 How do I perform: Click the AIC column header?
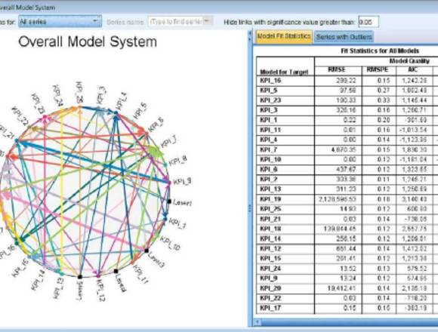pyautogui.click(x=414, y=70)
